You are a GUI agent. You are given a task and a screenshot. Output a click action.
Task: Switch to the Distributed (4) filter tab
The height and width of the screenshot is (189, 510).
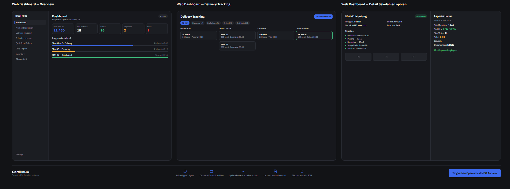242,23
